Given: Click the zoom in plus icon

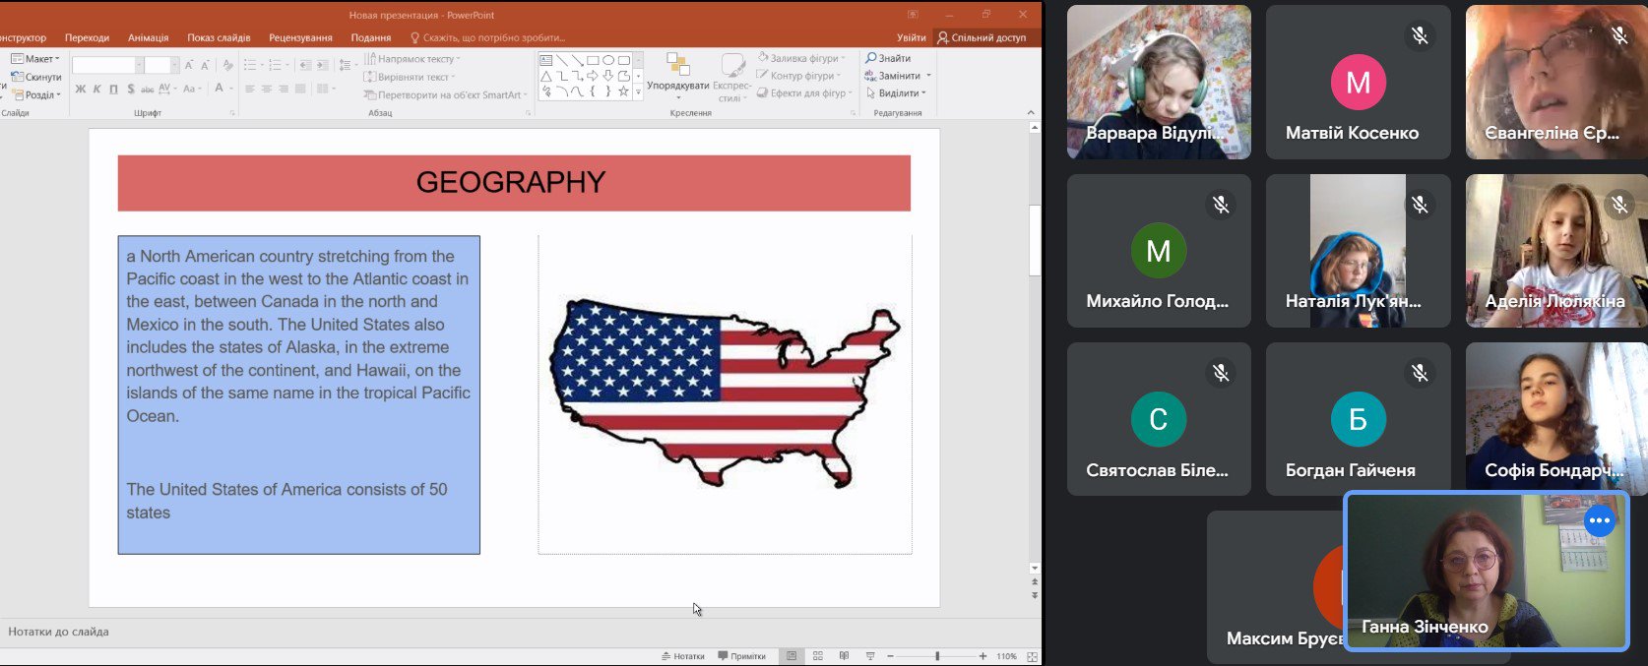Looking at the screenshot, I should (x=982, y=656).
